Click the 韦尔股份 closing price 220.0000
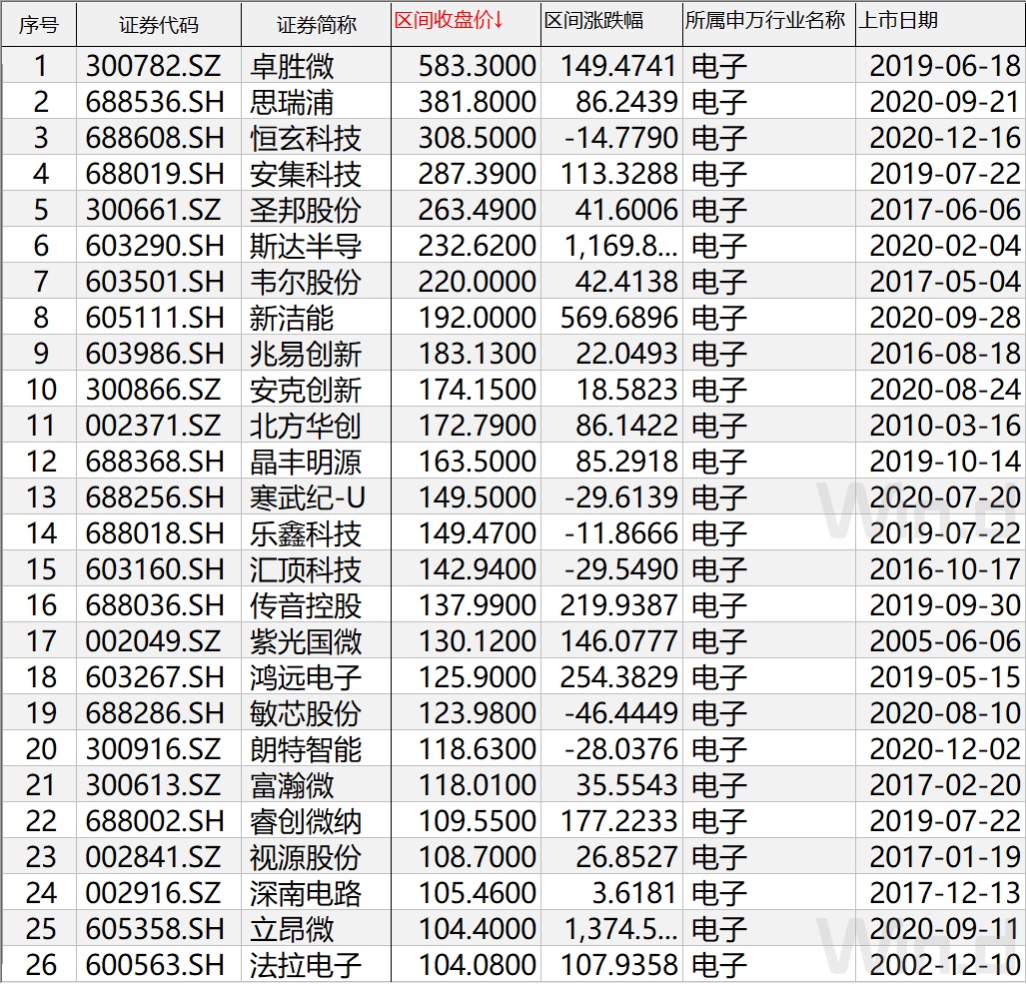 point(465,283)
